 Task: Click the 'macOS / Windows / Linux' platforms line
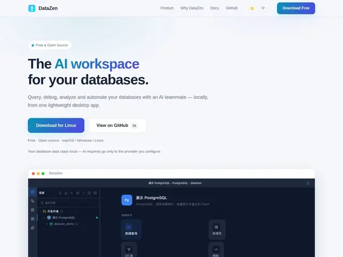pos(83,140)
